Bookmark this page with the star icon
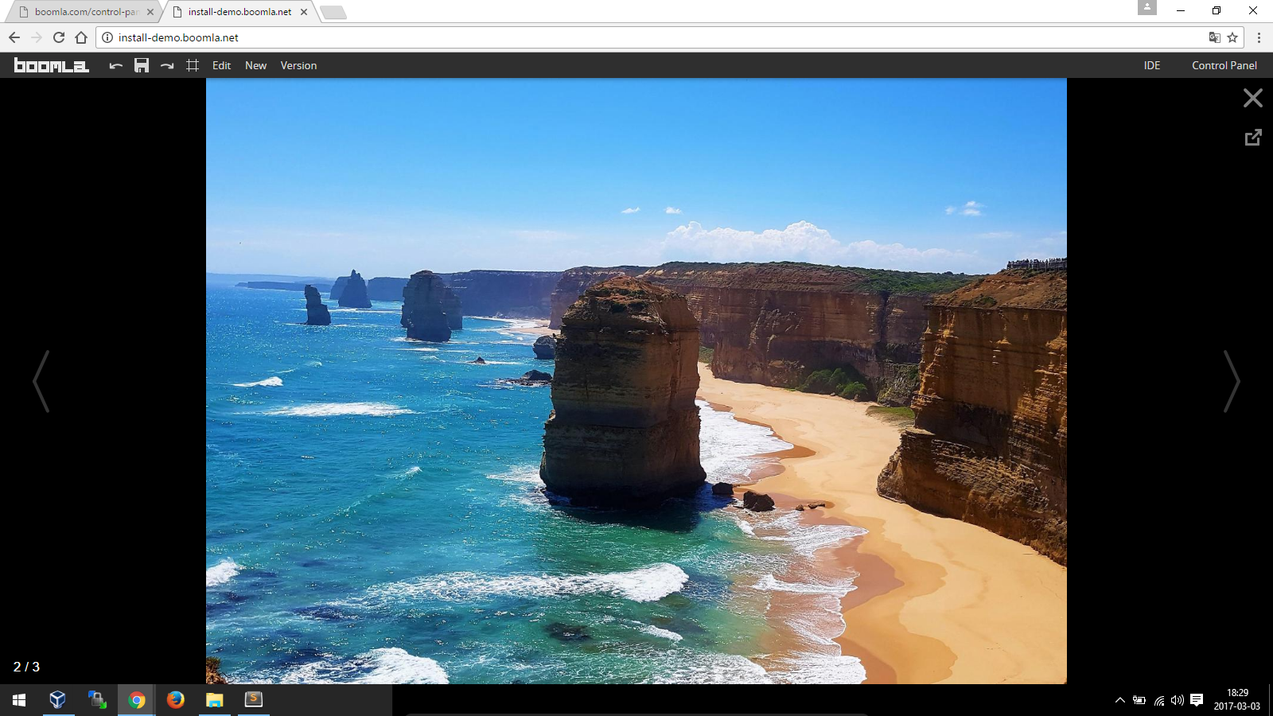 tap(1232, 37)
